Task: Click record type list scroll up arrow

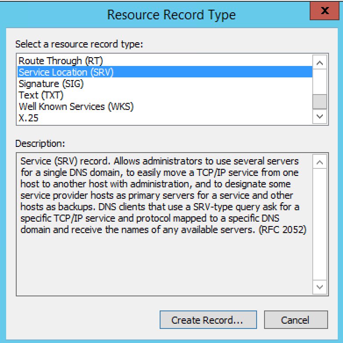Action: pos(320,63)
